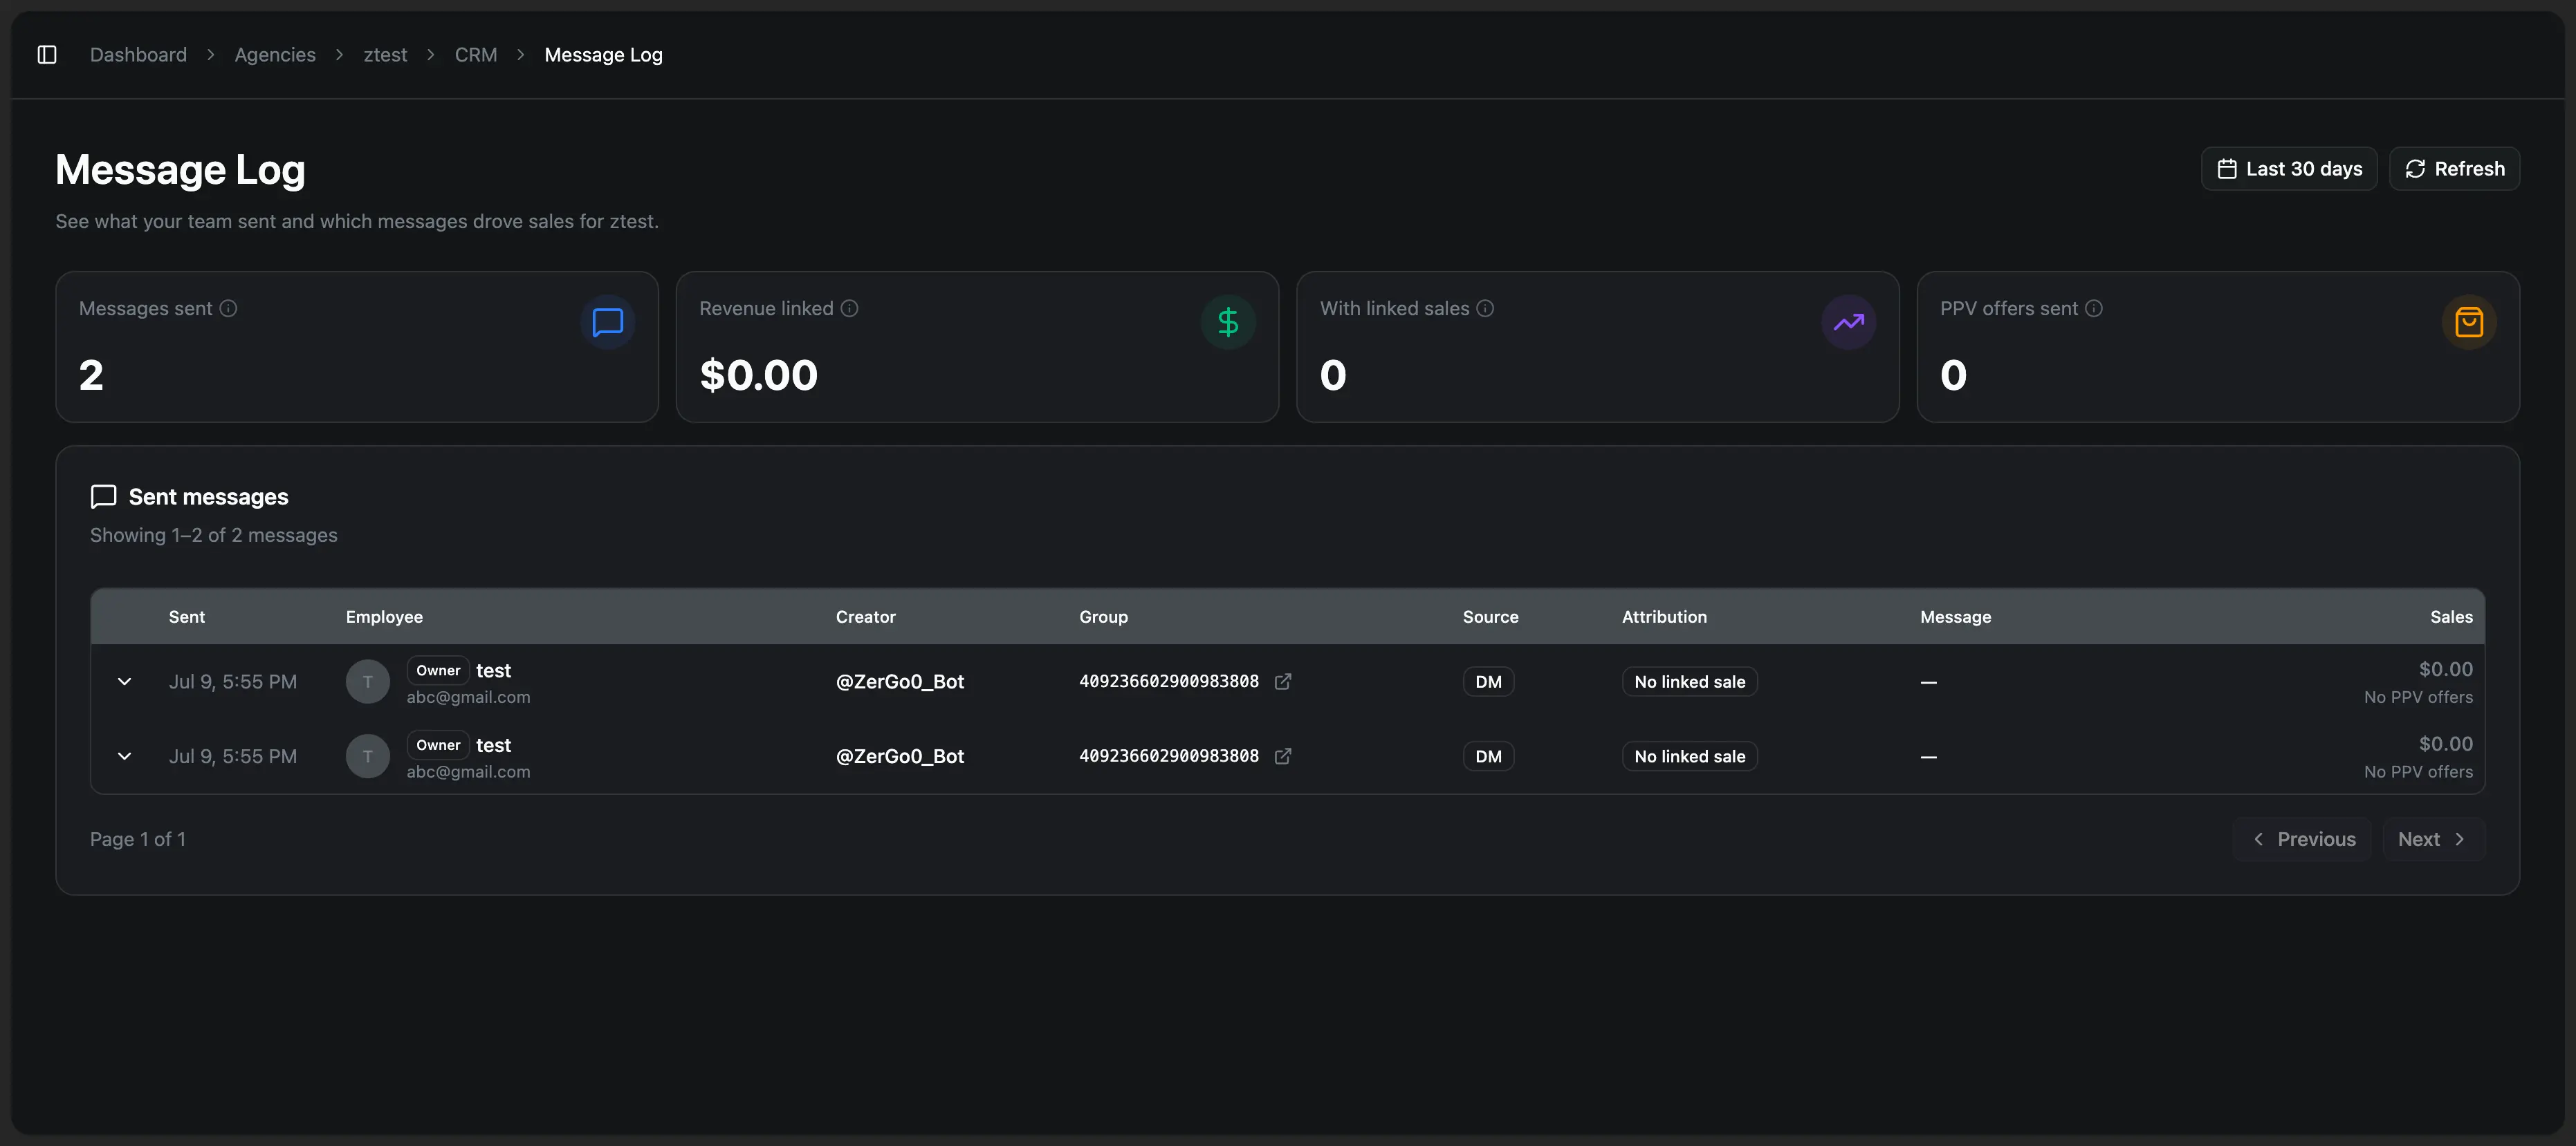Click the Message column header
The width and height of the screenshot is (2576, 1146).
click(x=1955, y=617)
